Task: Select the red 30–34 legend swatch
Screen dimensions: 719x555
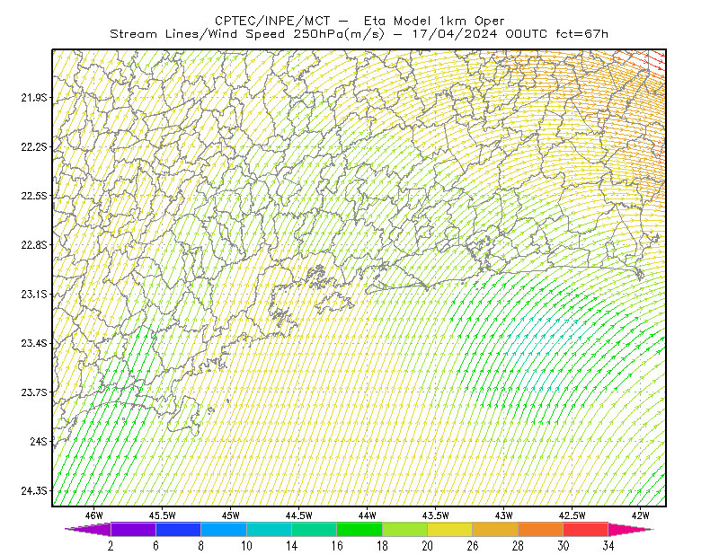Action: (x=586, y=529)
